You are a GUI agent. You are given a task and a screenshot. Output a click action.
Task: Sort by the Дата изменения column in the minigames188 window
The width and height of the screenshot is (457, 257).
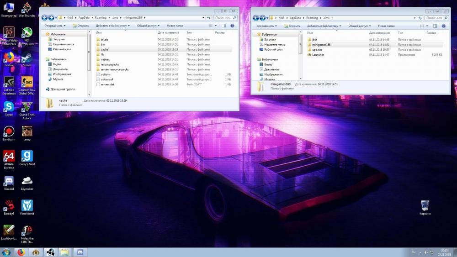click(168, 33)
